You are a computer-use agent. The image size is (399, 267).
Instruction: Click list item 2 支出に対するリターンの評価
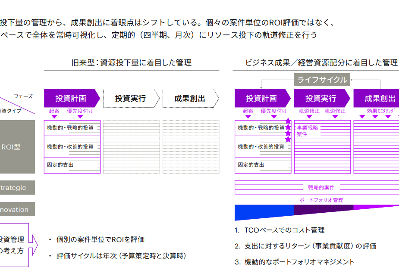305,246
